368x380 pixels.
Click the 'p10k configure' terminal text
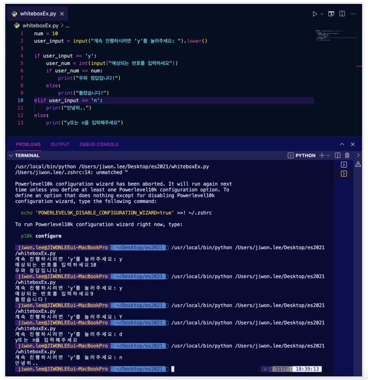coord(41,236)
